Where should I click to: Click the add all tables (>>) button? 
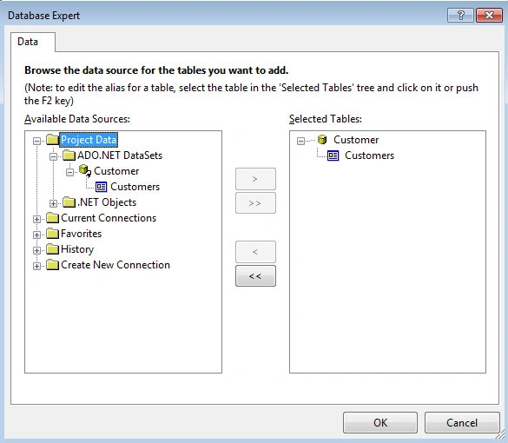coord(255,203)
